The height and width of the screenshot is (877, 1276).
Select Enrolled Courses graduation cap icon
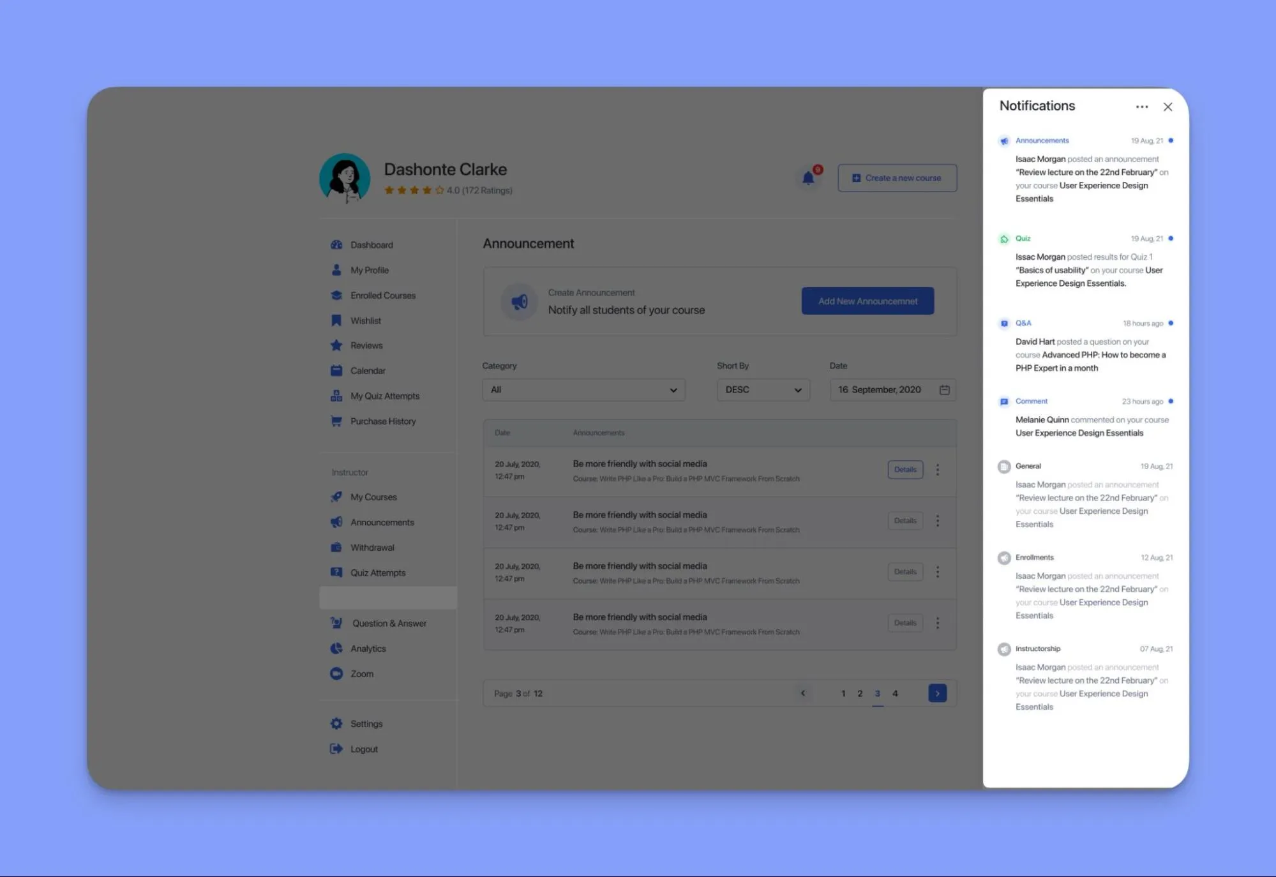click(x=336, y=296)
